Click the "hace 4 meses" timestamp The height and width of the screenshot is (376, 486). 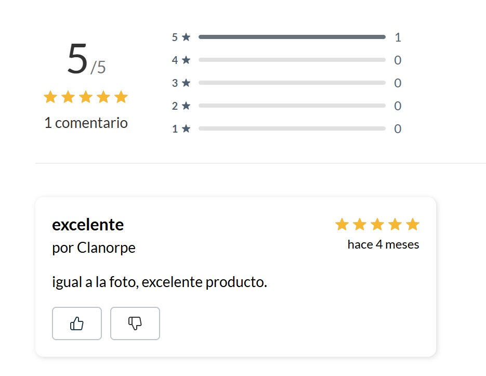(383, 244)
